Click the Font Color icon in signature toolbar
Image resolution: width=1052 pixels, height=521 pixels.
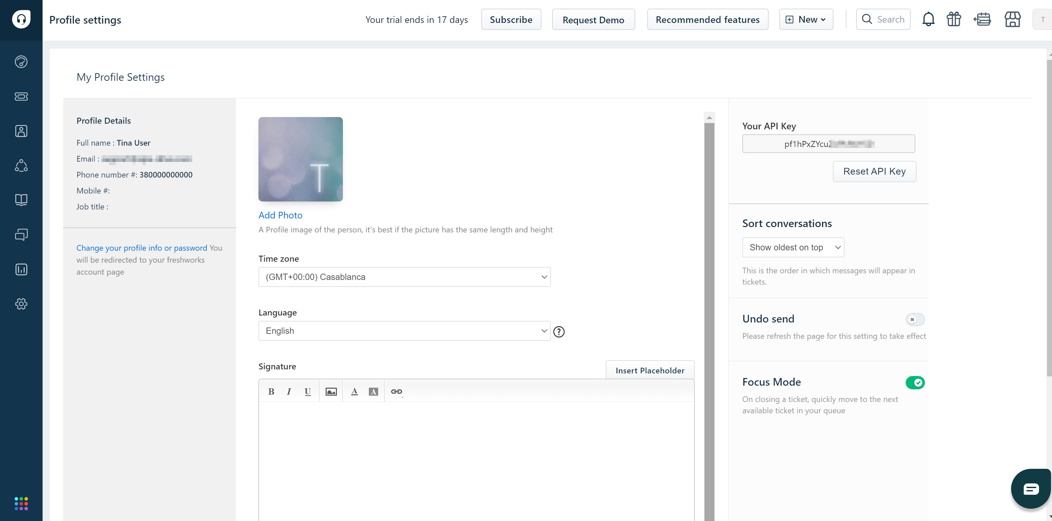(354, 392)
